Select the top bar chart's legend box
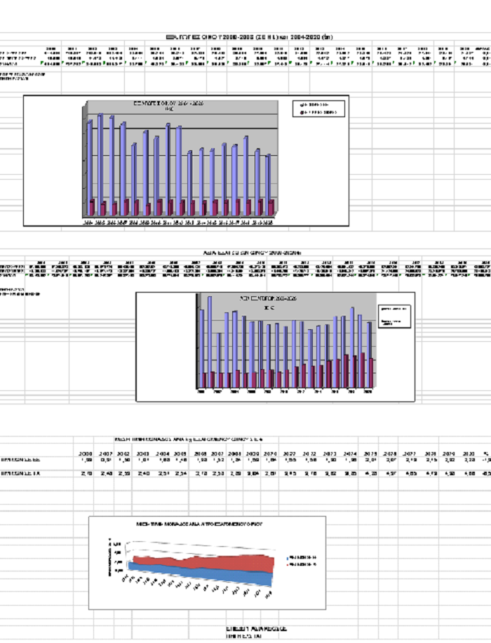Screen dimensions: 491x643 pos(320,107)
